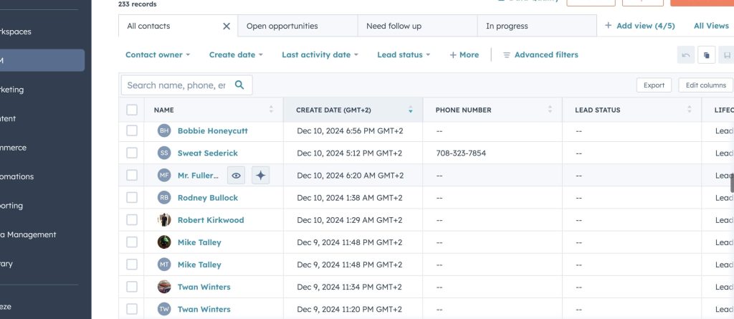Click the 233 records count text
734x319 pixels.
137,4
